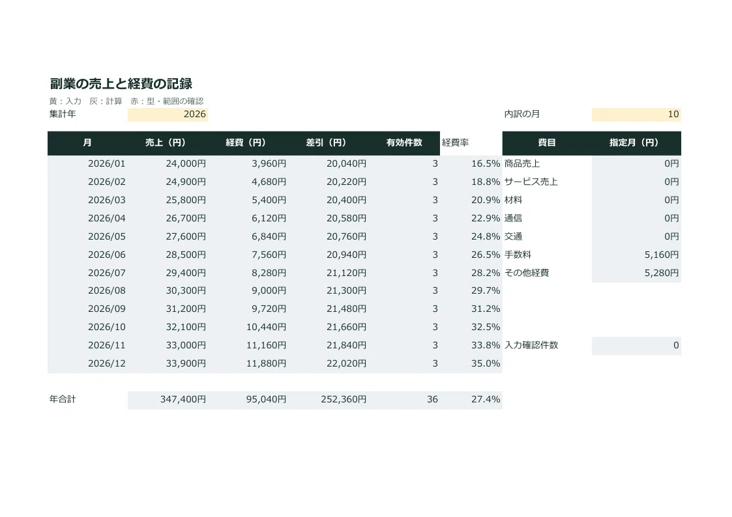Click the 経費（円） column header
This screenshot has height=517, width=732.
pyautogui.click(x=248, y=143)
